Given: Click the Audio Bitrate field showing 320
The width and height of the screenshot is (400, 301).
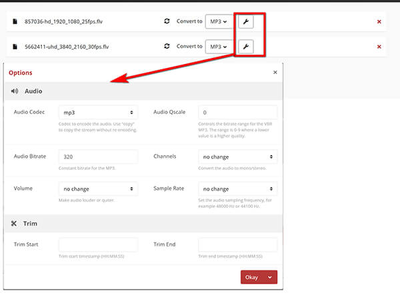Looking at the screenshot, I should point(99,156).
